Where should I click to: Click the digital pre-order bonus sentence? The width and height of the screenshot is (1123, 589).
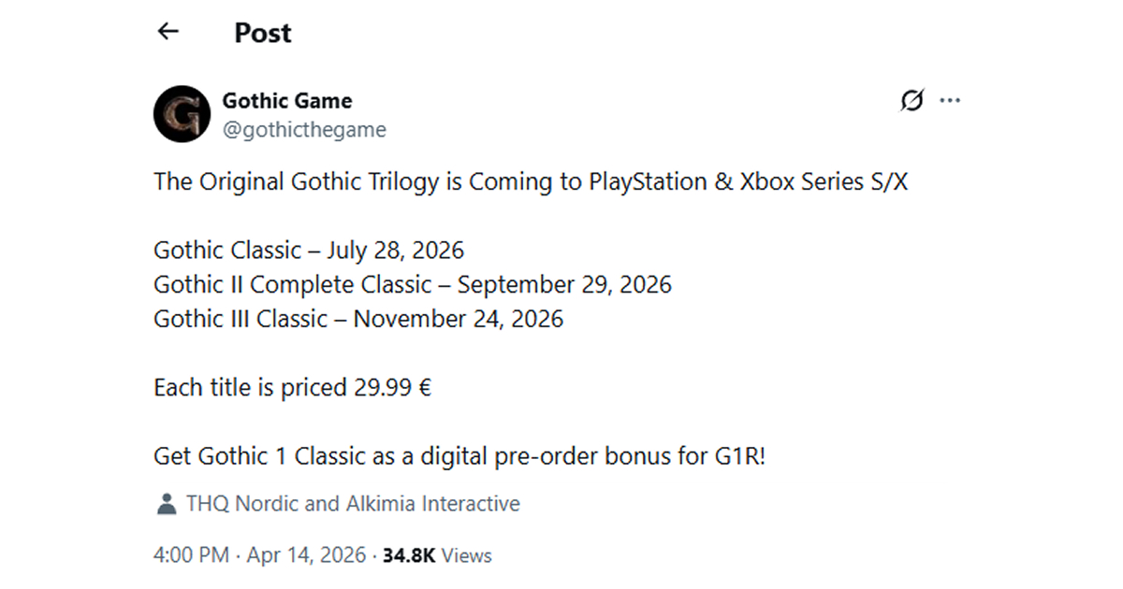coord(459,456)
